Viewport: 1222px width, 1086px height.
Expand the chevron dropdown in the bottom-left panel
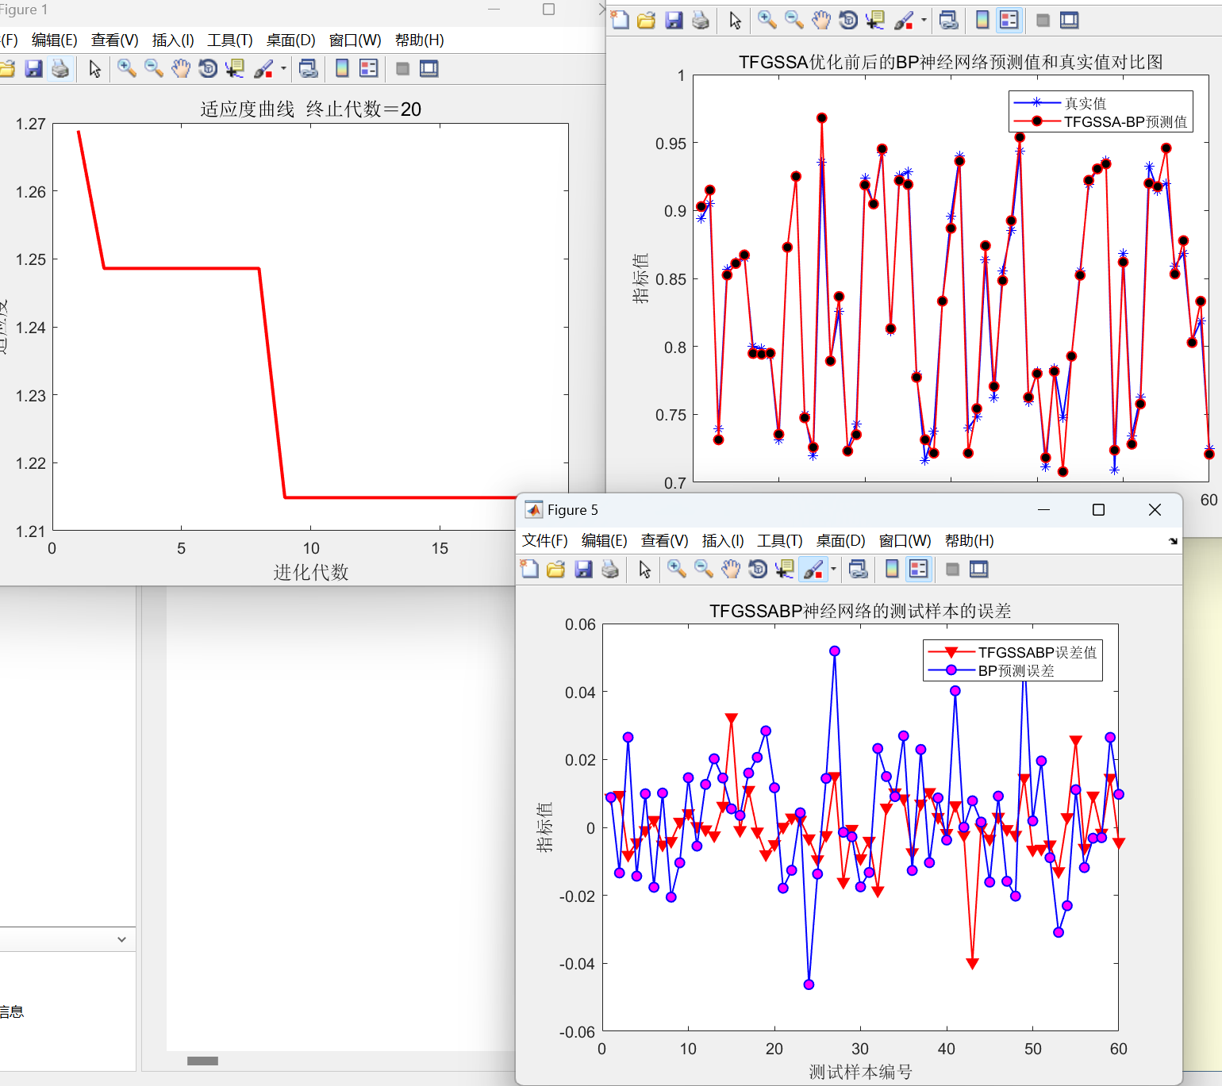coord(121,939)
